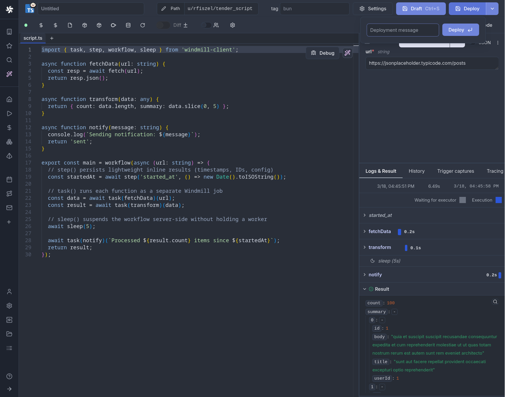505x397 pixels.
Task: Search the result with magnifier icon
Action: [495, 302]
